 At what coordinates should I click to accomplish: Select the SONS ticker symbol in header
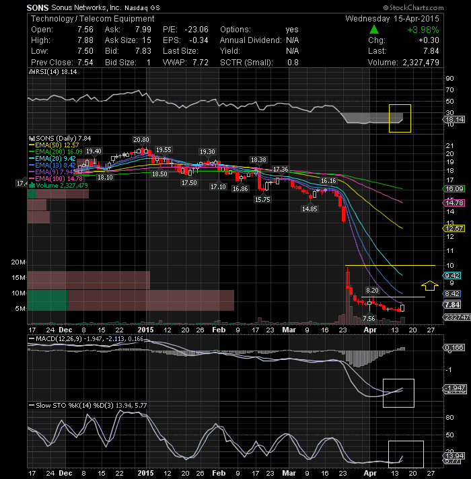click(38, 7)
